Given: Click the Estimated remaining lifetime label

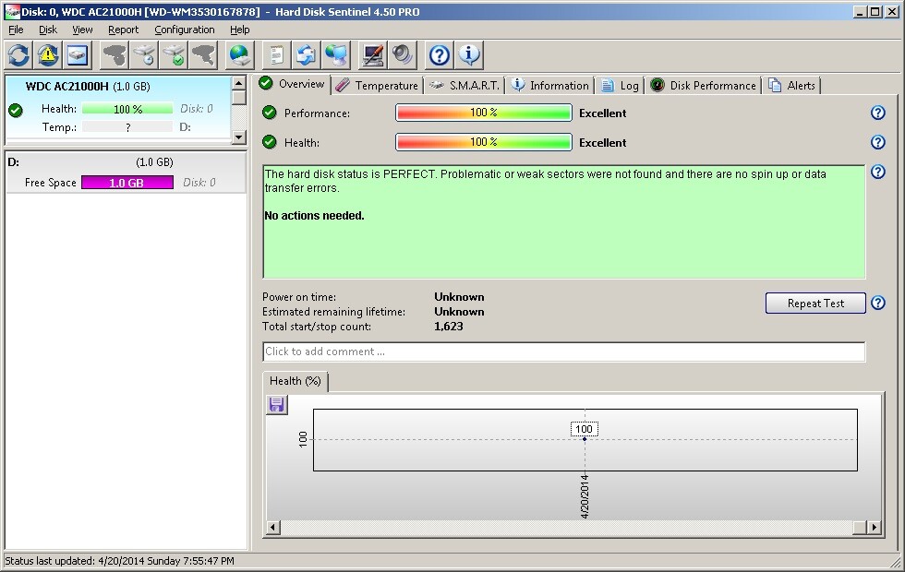Looking at the screenshot, I should tap(333, 312).
